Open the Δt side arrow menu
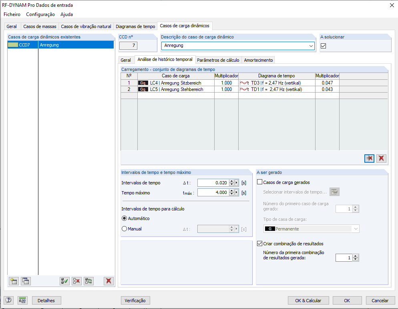The image size is (398, 309). click(x=237, y=183)
